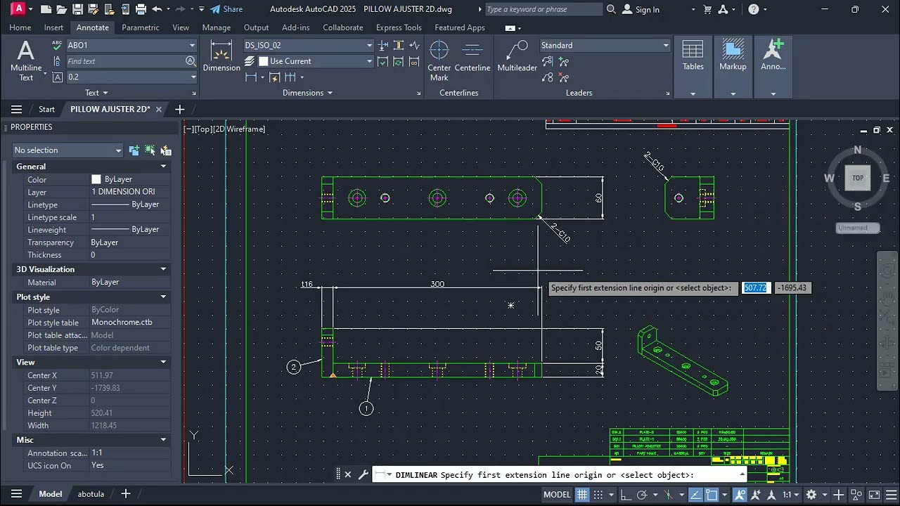900x506 pixels.
Task: Click the Linear dimension icon
Action: tap(251, 77)
